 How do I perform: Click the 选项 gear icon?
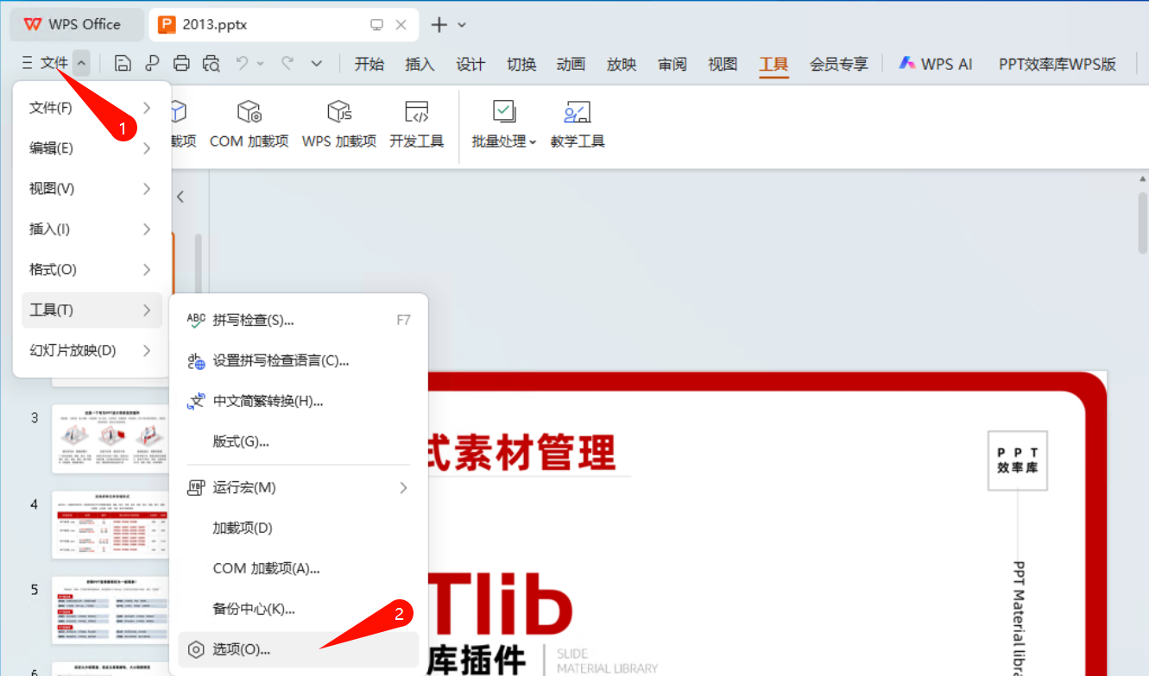[197, 649]
